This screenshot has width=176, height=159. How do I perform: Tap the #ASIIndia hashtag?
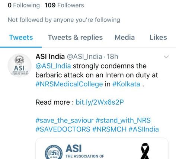pyautogui.click(x=144, y=129)
